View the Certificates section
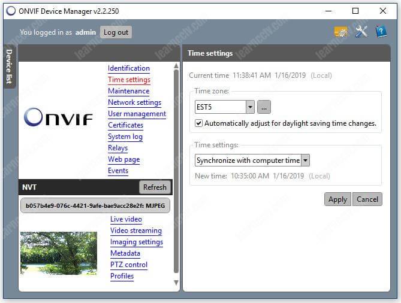401x303 pixels. (x=125, y=125)
